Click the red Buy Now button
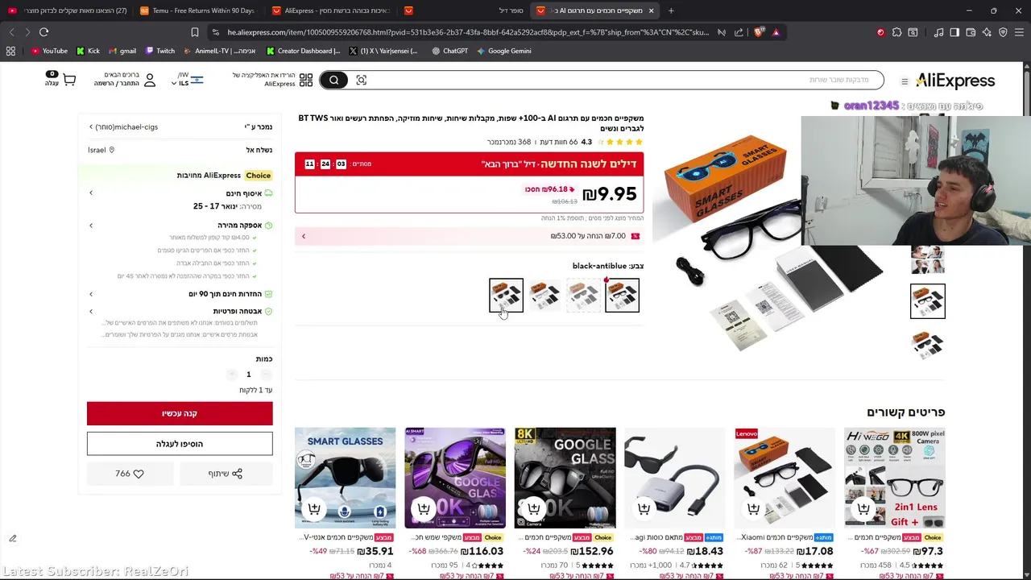1031x580 pixels. 180,413
